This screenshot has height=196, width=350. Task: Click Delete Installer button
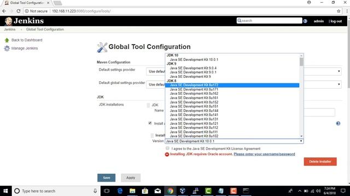(320, 162)
